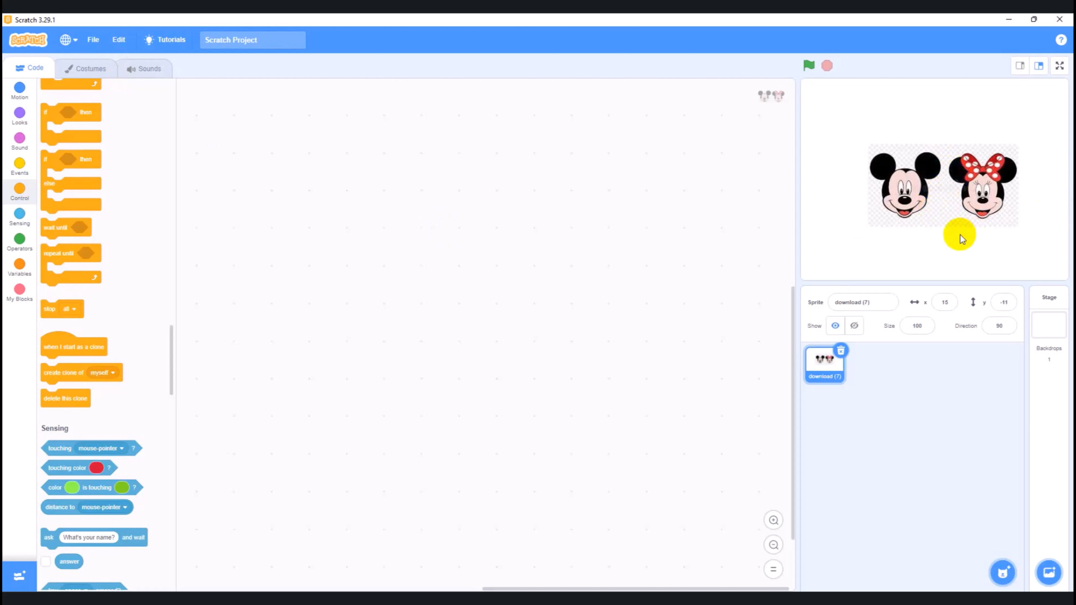The width and height of the screenshot is (1076, 605).
Task: Click the red touching color swatch
Action: pos(96,468)
